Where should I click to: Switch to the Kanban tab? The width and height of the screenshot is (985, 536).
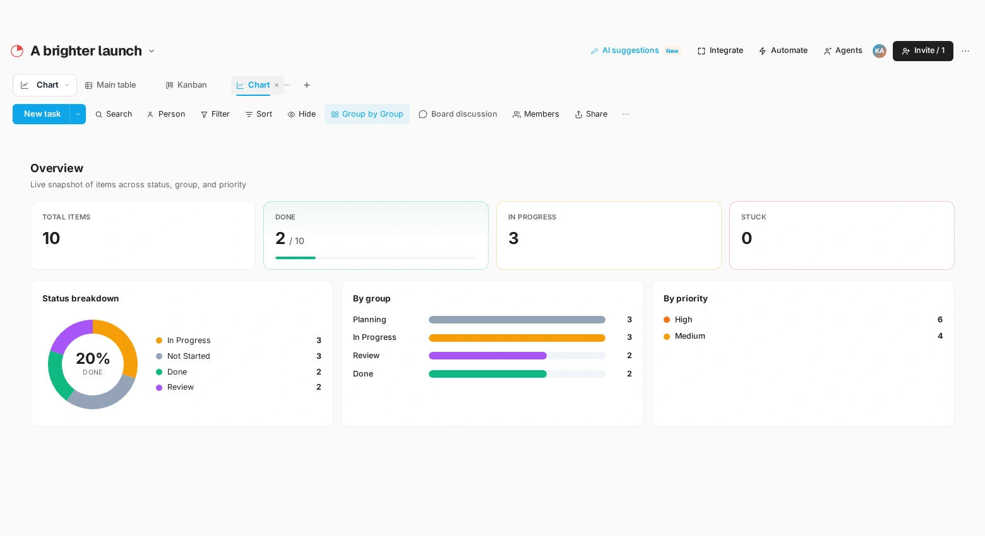point(186,85)
